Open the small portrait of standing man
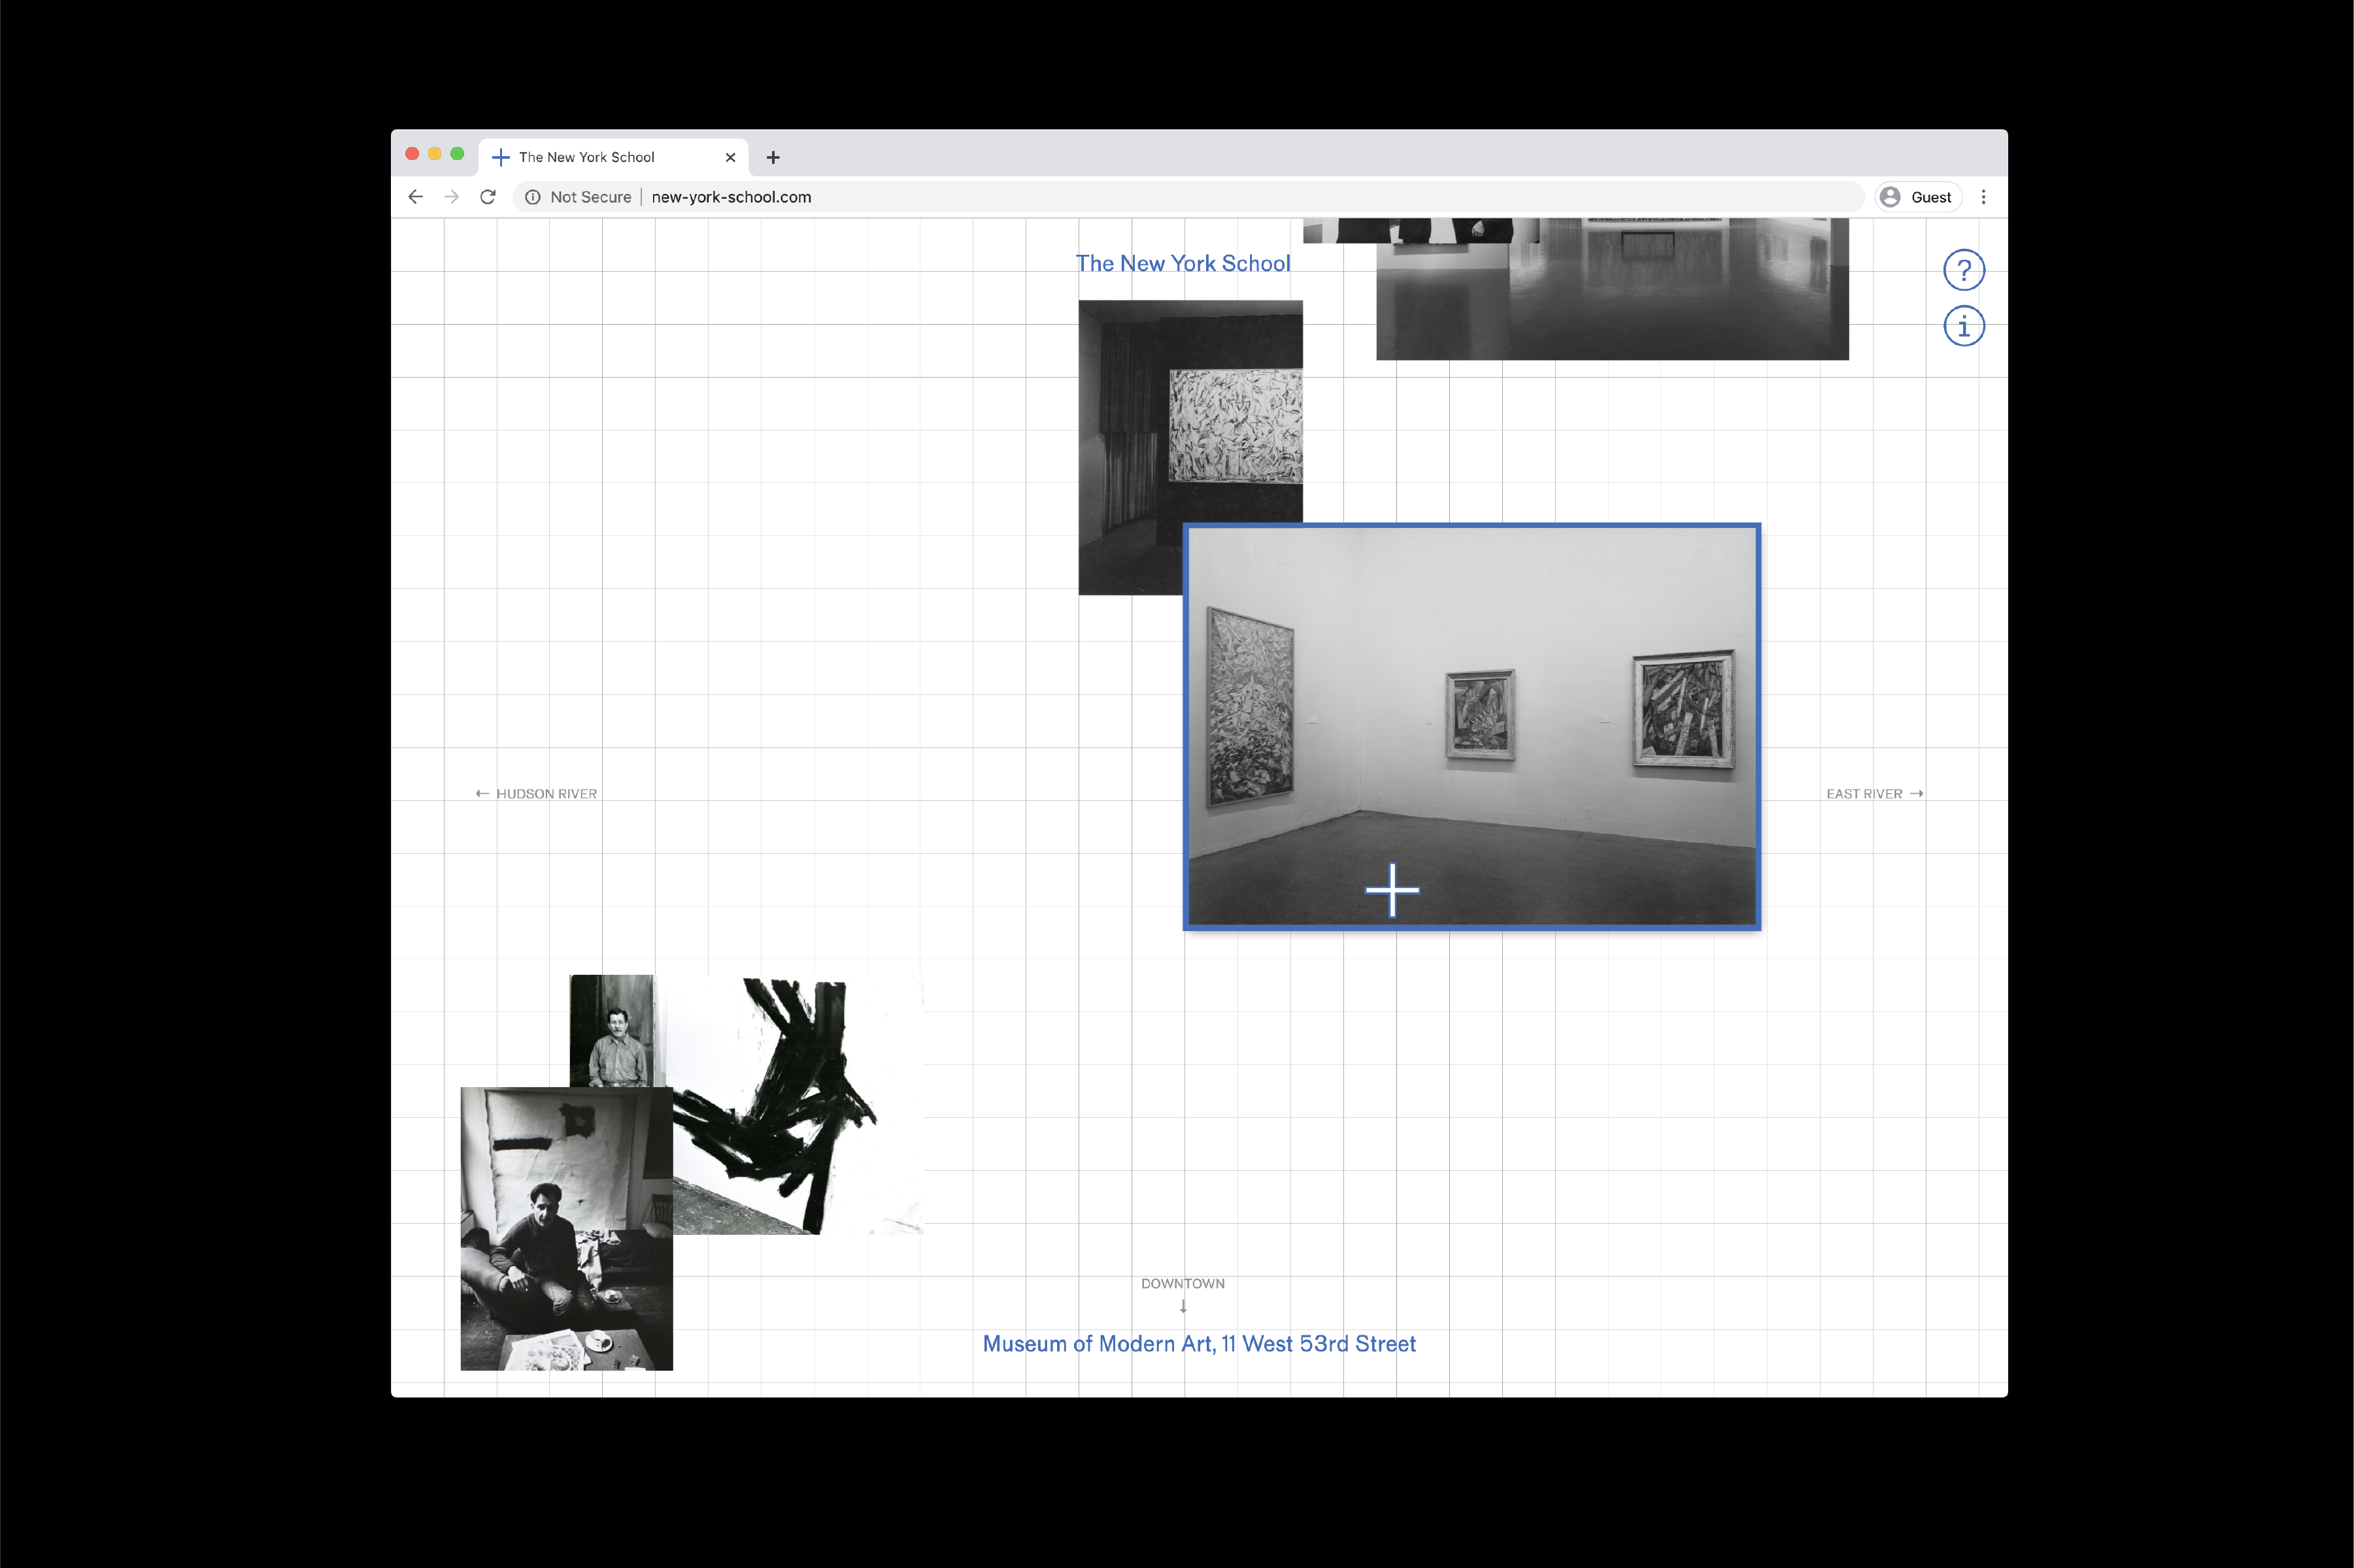Viewport: 2354px width, 1568px height. pos(611,1031)
